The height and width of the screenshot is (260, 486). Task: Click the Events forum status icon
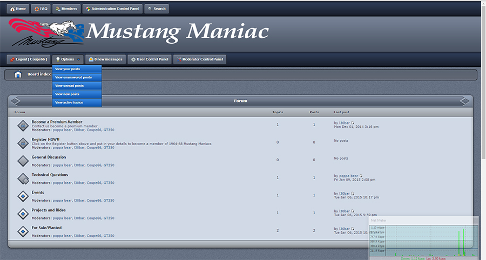[x=23, y=196]
